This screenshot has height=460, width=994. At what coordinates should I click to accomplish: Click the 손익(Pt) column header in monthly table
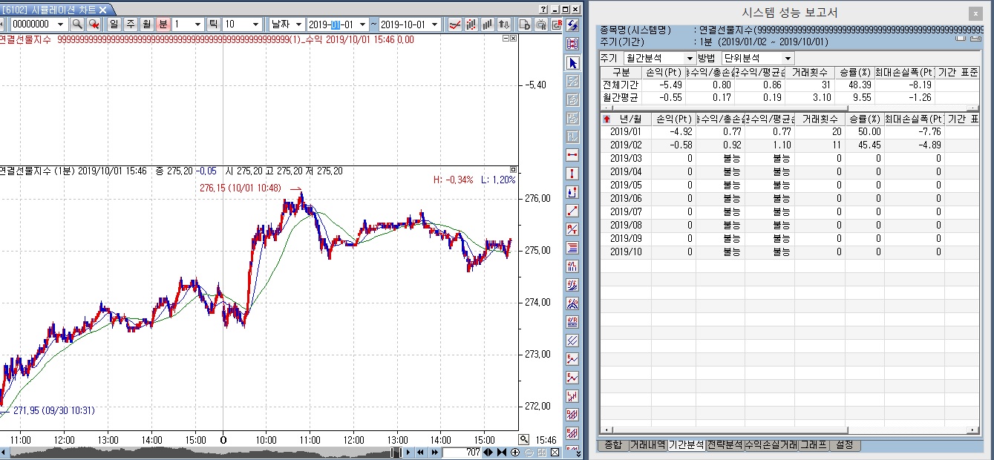click(x=674, y=119)
